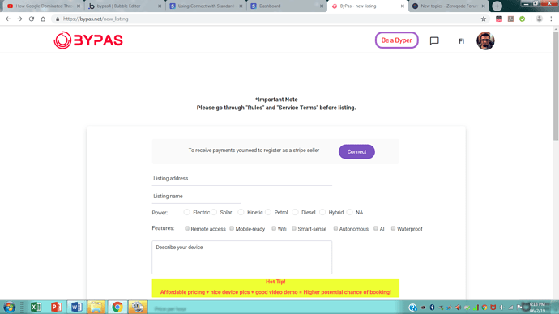This screenshot has width=559, height=314.
Task: Click the Listing name field
Action: pos(196,197)
